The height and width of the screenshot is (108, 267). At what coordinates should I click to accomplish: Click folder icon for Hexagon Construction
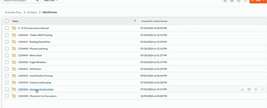(x=14, y=89)
